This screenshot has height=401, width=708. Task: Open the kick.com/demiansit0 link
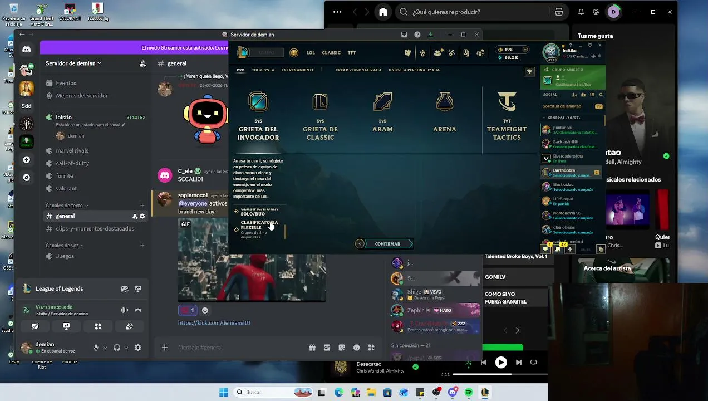[214, 323]
